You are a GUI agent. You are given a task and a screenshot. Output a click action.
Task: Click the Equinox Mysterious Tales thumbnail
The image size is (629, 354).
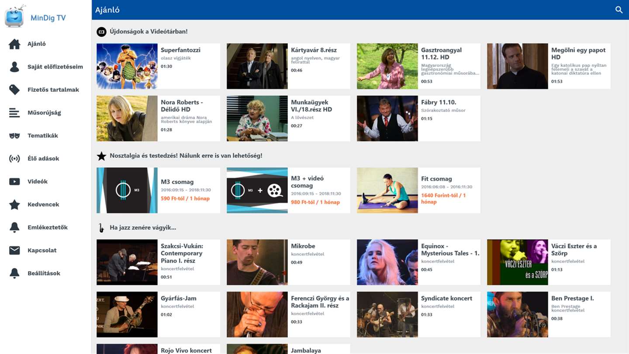[x=387, y=262]
